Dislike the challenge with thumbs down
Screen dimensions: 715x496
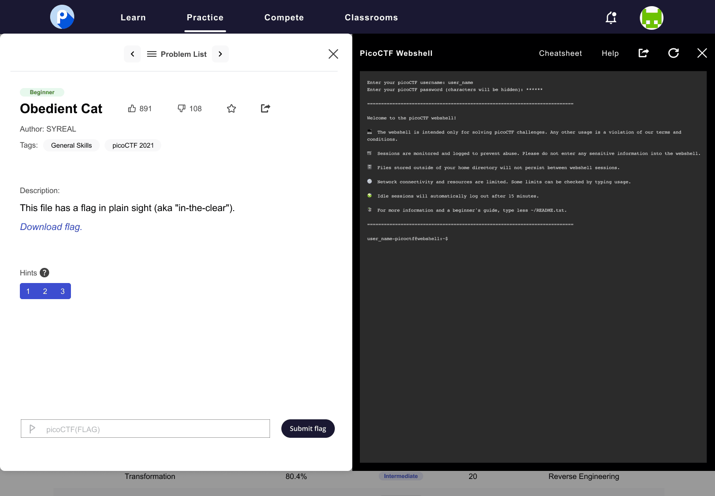coord(182,108)
